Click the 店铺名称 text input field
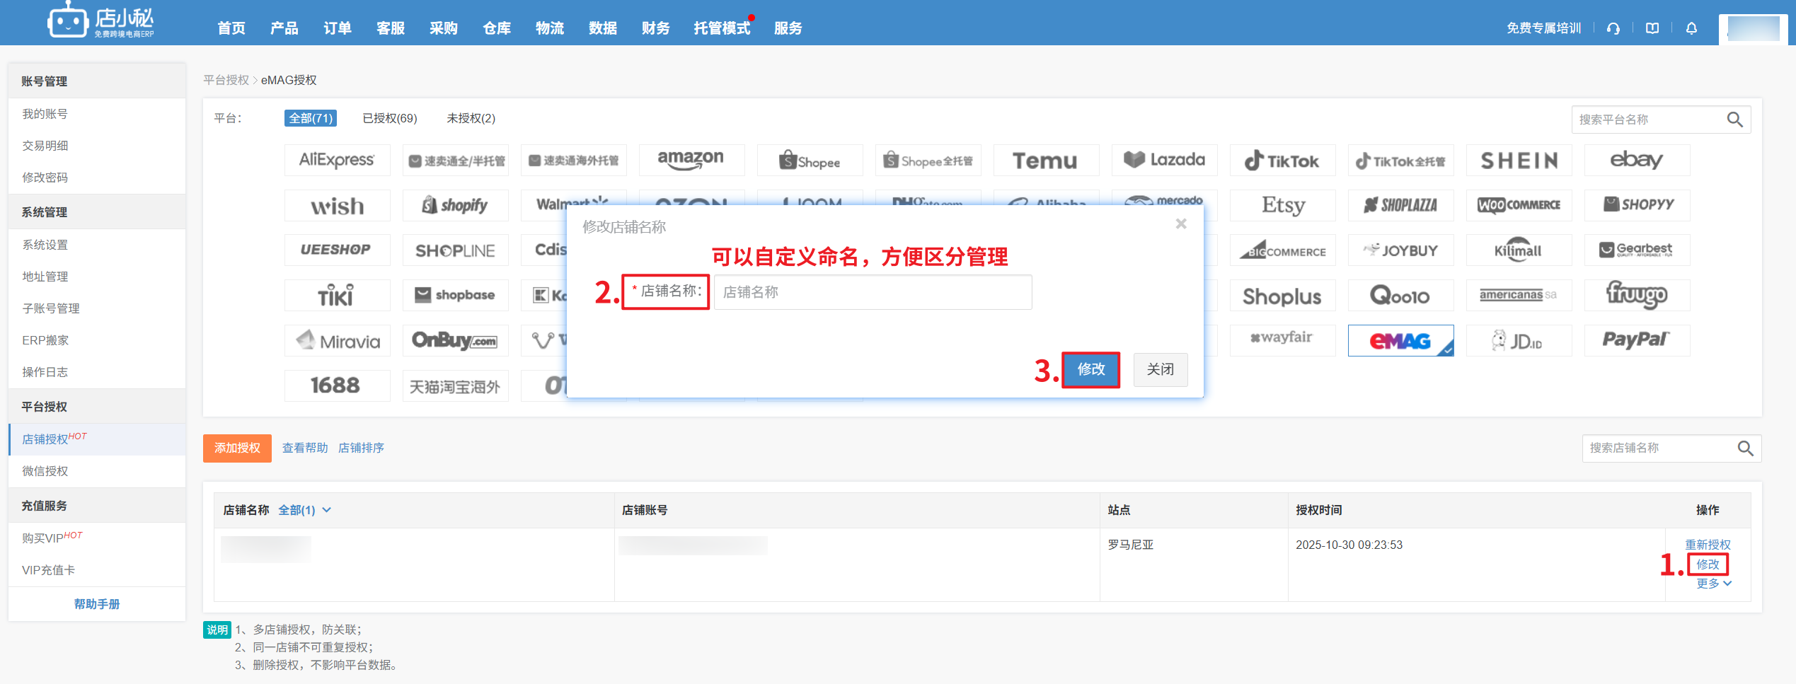This screenshot has width=1796, height=684. point(872,292)
